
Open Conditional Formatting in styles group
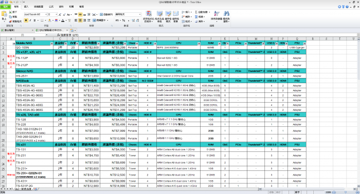click(148, 16)
